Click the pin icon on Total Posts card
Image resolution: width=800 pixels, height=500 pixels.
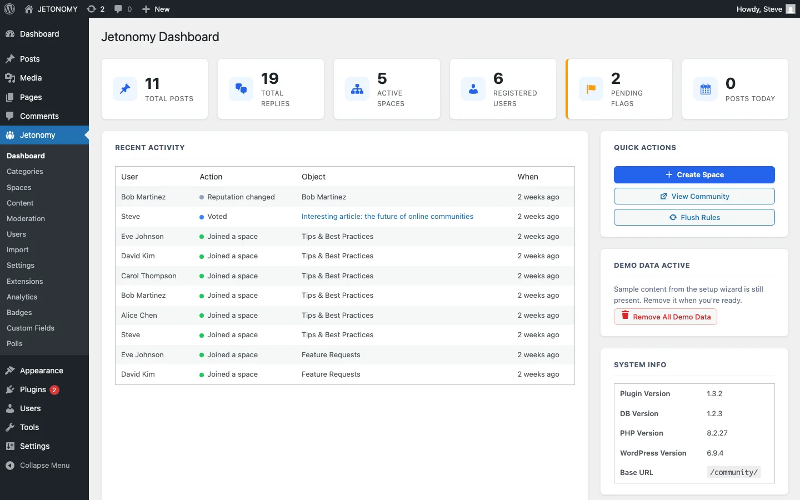click(x=124, y=89)
